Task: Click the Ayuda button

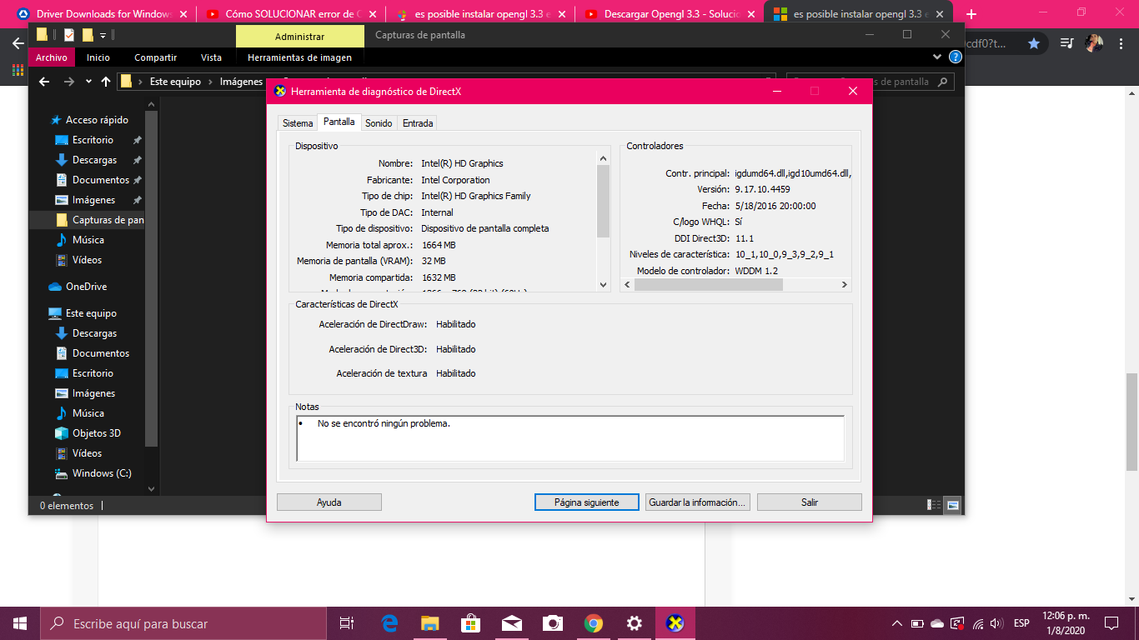Action: point(329,502)
